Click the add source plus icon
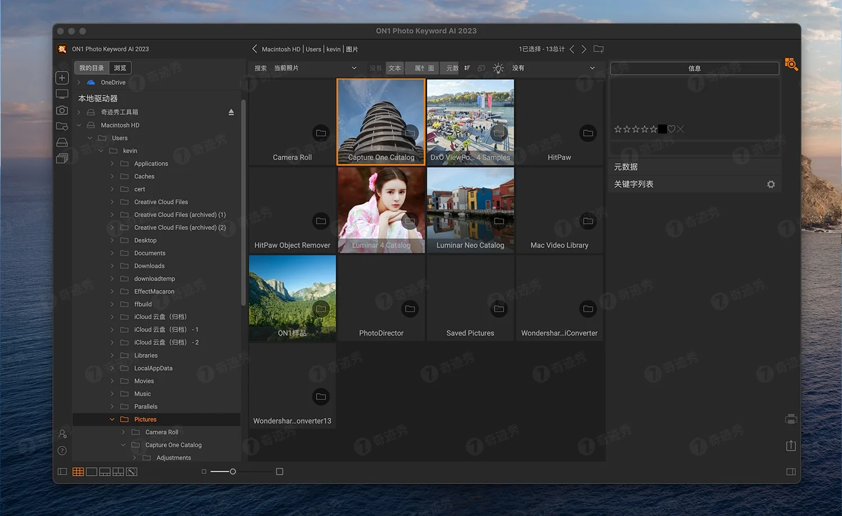The height and width of the screenshot is (516, 842). 62,77
